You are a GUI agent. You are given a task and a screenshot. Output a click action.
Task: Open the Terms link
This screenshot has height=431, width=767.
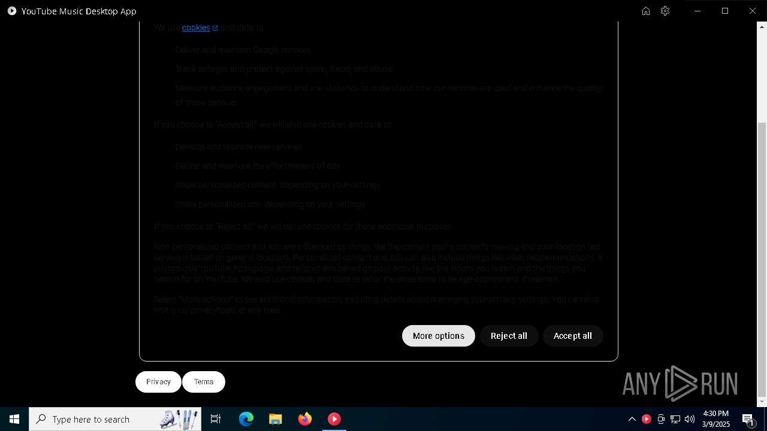pyautogui.click(x=204, y=382)
